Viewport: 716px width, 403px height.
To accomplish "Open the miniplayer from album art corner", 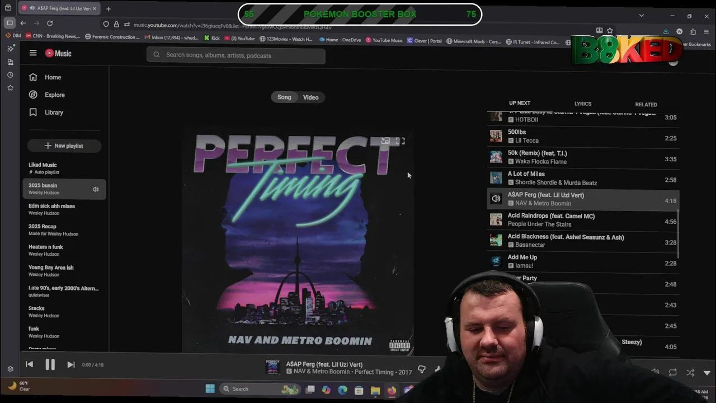I will point(385,141).
